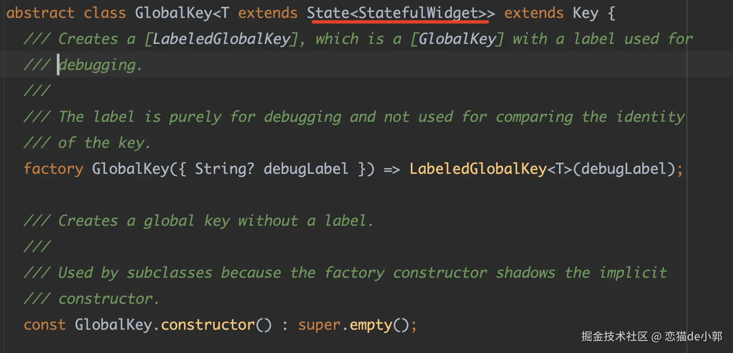Click the empty() method call
Image resolution: width=733 pixels, height=353 pixels.
pyautogui.click(x=370, y=325)
